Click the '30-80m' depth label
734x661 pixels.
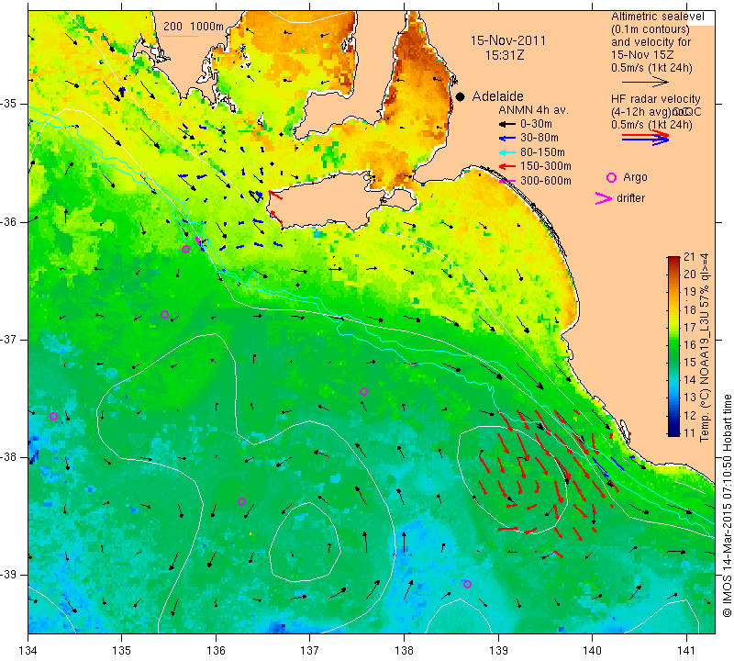[539, 139]
